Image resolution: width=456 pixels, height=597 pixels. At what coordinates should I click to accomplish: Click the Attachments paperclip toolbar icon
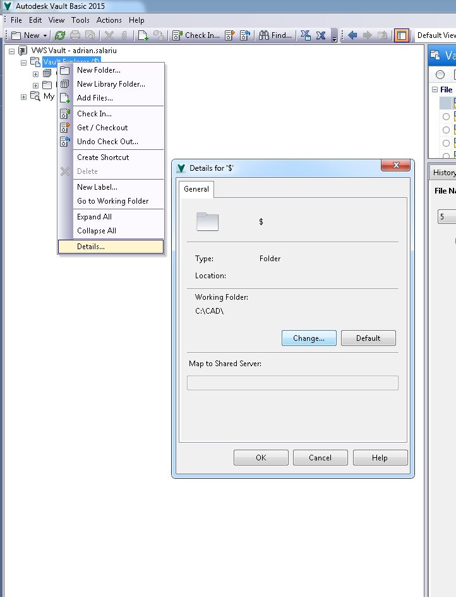pos(124,35)
